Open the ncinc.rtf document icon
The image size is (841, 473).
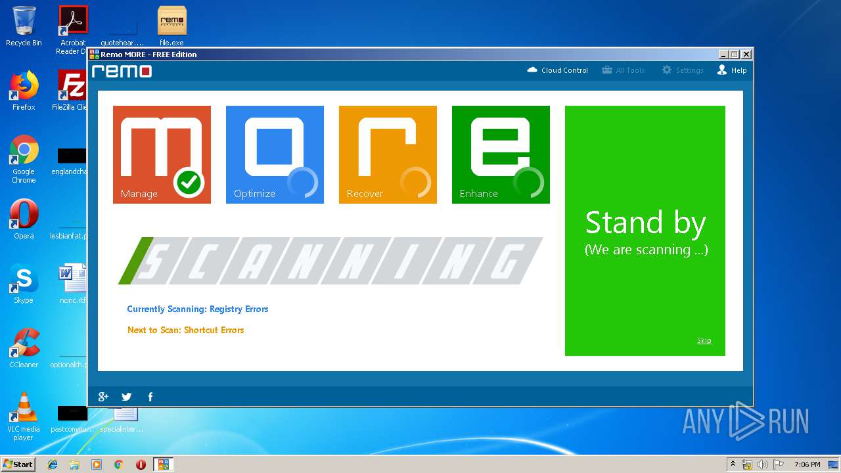point(72,284)
